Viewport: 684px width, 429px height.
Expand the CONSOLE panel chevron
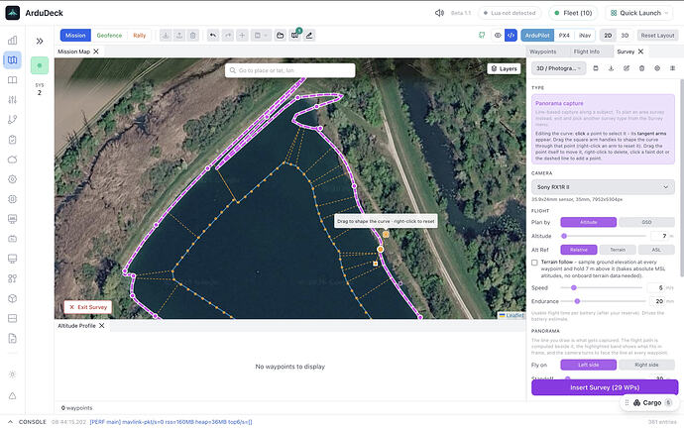pos(10,422)
